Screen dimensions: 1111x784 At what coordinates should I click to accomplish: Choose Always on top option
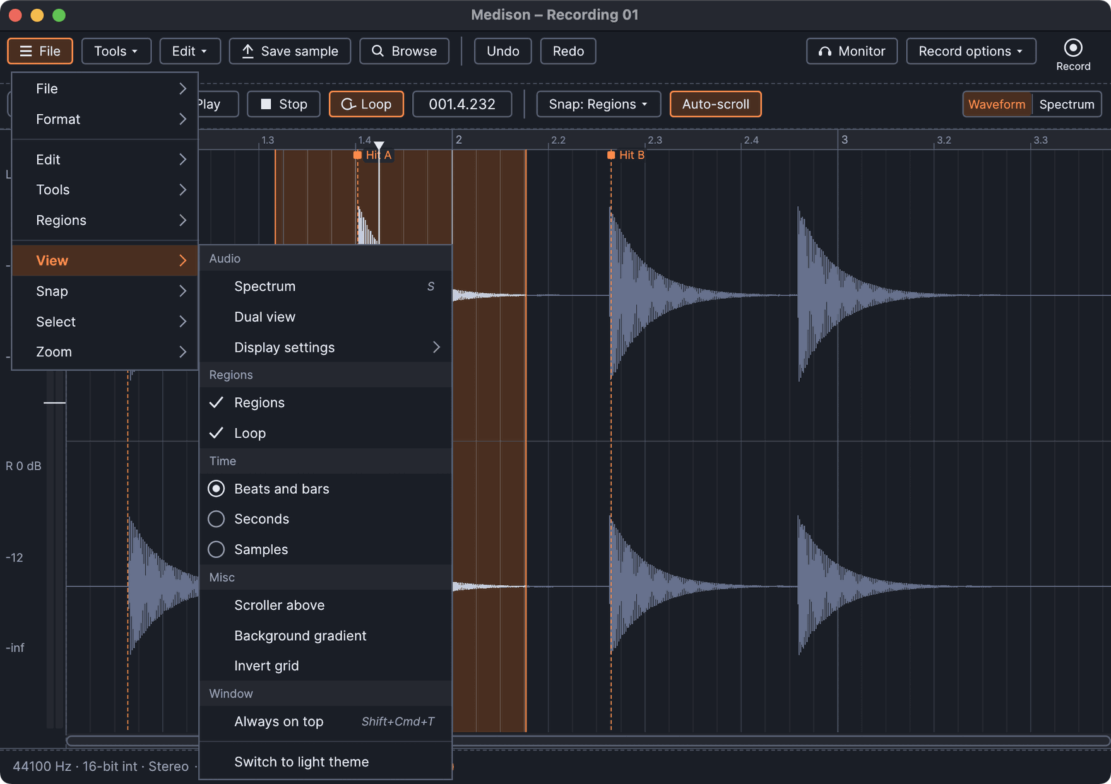325,722
